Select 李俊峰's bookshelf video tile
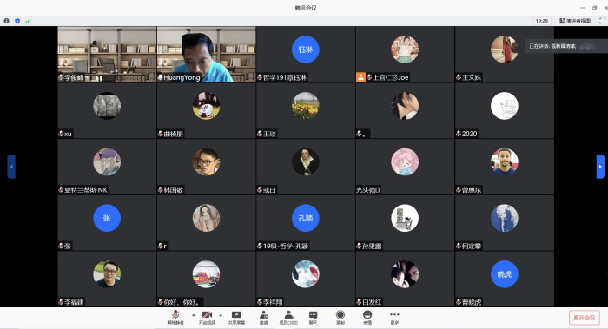This screenshot has width=608, height=329. tap(107, 54)
